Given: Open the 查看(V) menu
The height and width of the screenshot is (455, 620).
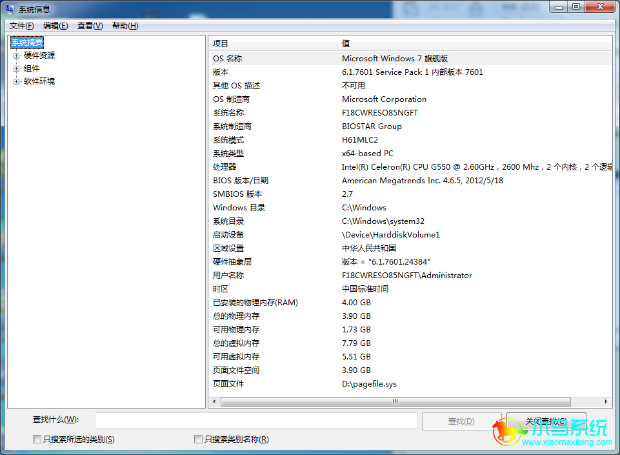Looking at the screenshot, I should pyautogui.click(x=90, y=26).
